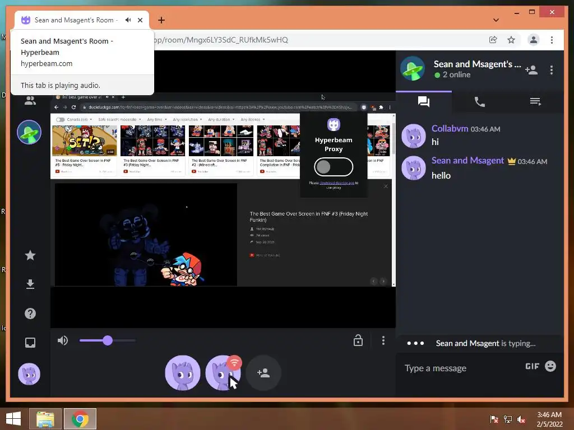Expand the Canada (en) region dropdown
The image size is (574, 430).
pos(80,120)
